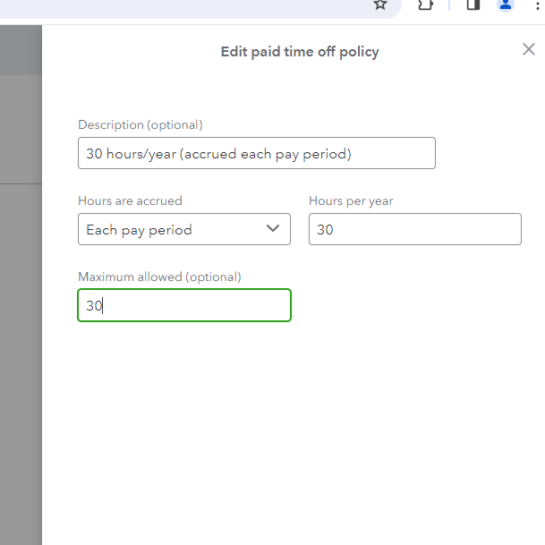Viewport: 545px width, 545px height.
Task: Close the Edit paid time off policy panel
Action: pos(529,49)
